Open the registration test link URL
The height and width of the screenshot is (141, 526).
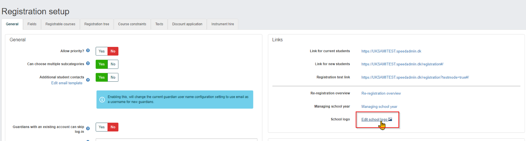tap(415, 77)
